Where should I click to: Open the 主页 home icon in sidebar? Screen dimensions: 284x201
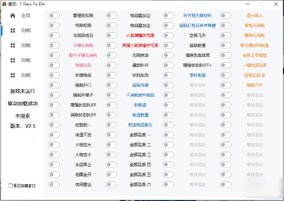13,16
